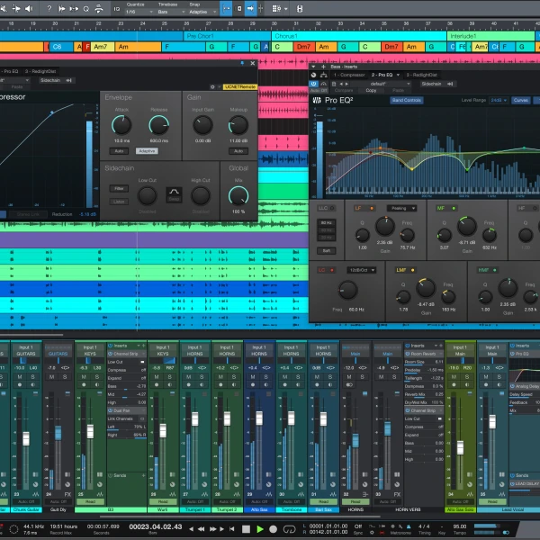Switch to the Compressor tab in Bass inserts
The image size is (540, 540).
348,74
